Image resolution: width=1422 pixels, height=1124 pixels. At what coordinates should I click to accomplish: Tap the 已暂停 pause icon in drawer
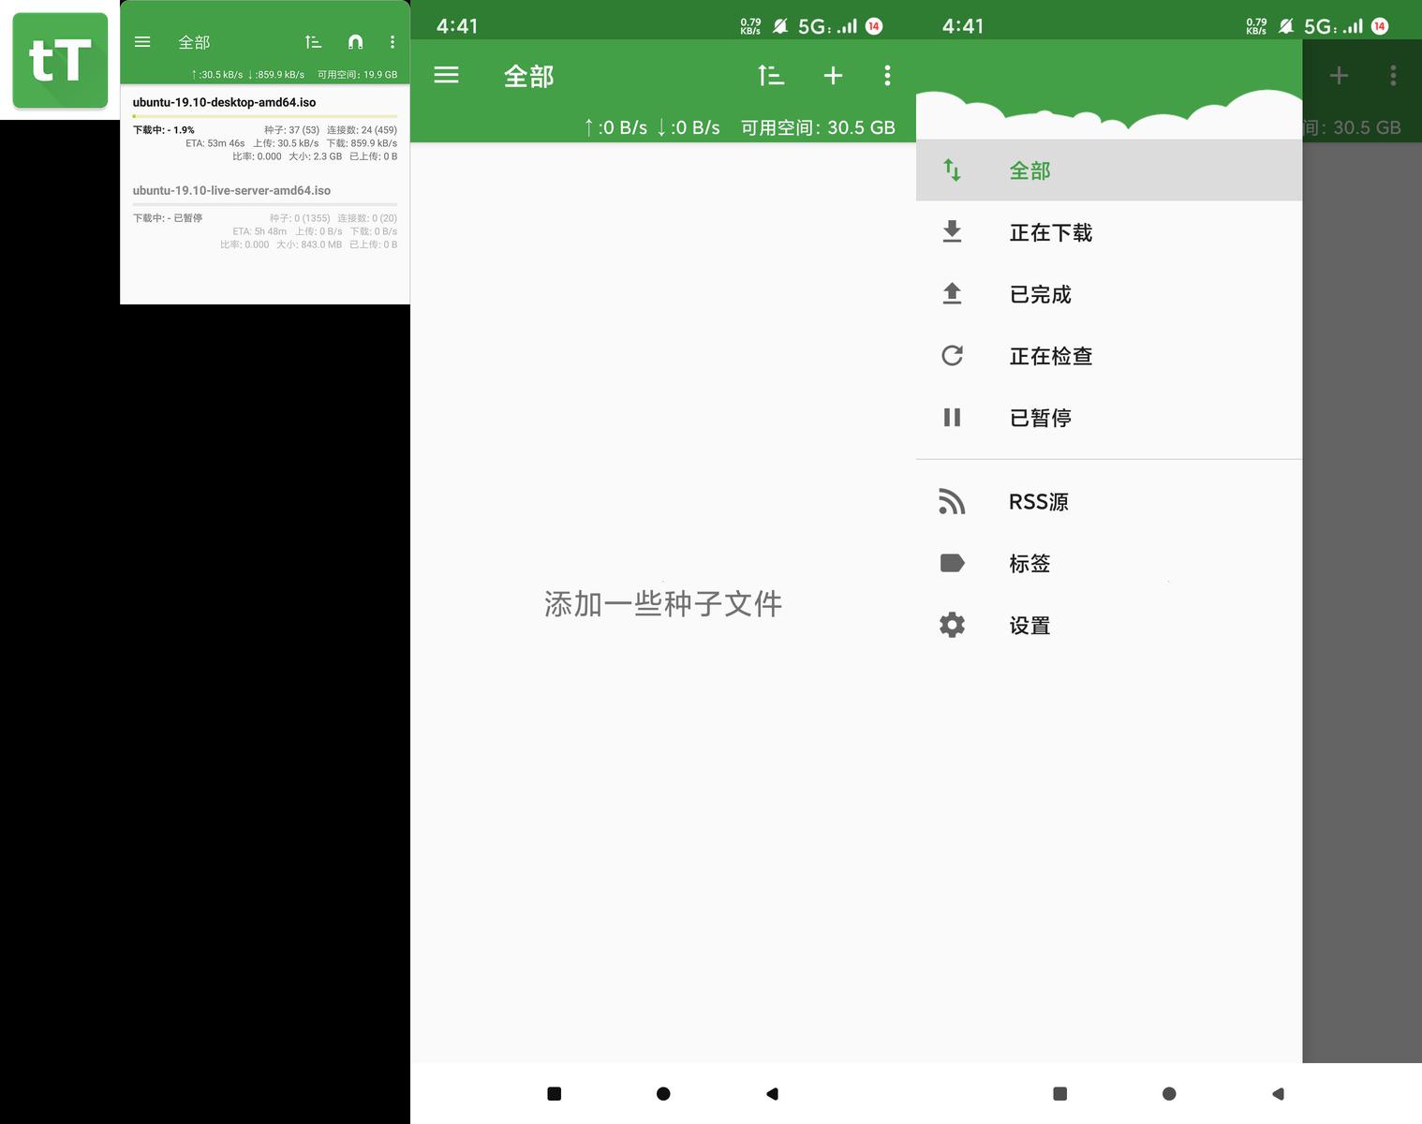click(952, 418)
